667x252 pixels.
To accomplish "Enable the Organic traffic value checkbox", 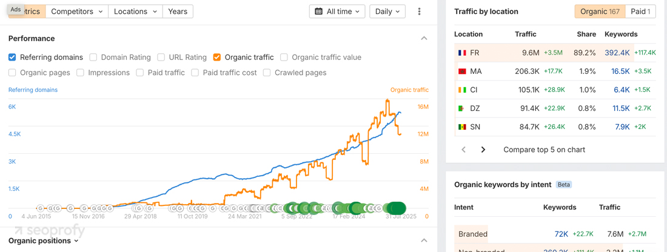I will point(284,57).
